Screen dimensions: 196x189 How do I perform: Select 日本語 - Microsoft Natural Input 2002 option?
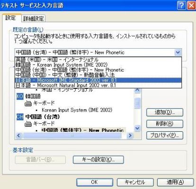(98, 85)
